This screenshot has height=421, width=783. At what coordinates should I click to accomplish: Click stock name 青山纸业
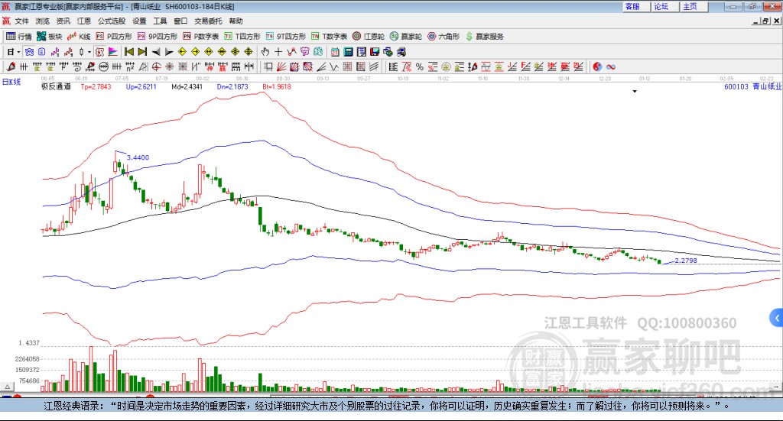click(x=767, y=87)
